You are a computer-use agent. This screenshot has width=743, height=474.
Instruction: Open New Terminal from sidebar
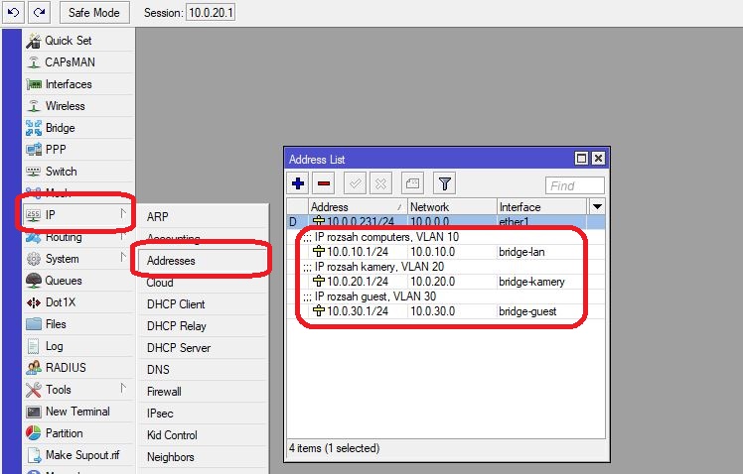click(x=77, y=412)
